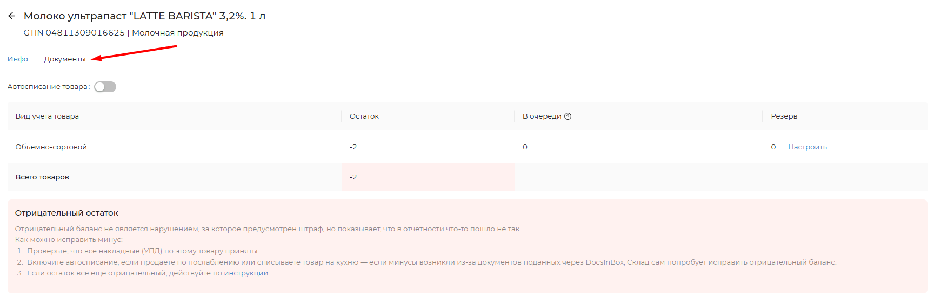This screenshot has width=934, height=304.
Task: Click the help icon beside В очереди
Action: coord(568,116)
